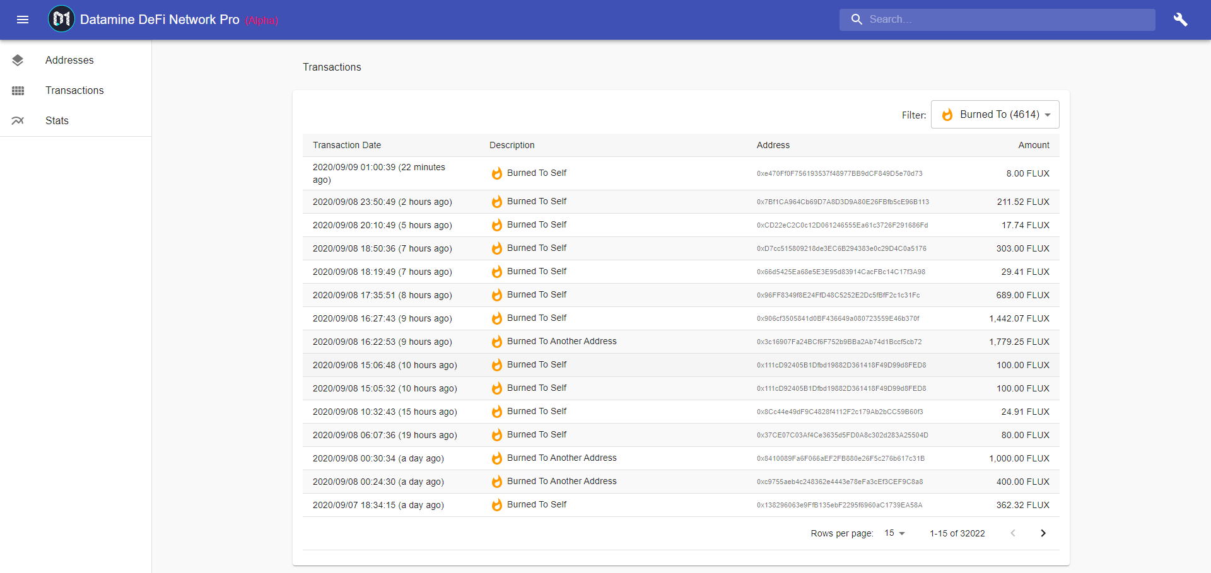Screen dimensions: 1211x573
Task: Click flame icon for 1,442.07 FLUX row
Action: (x=497, y=318)
